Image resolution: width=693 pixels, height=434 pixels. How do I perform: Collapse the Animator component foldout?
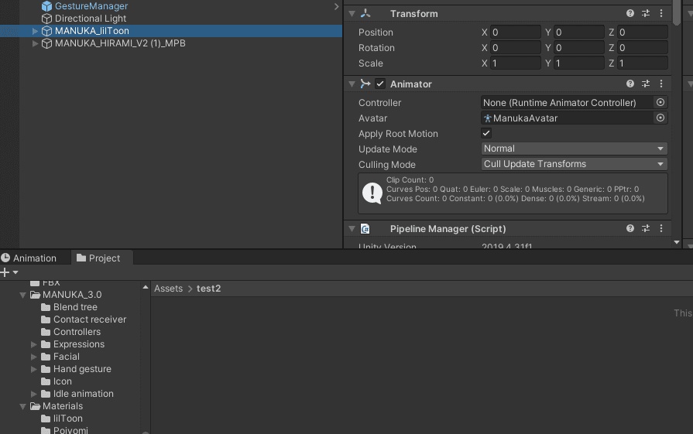[352, 84]
